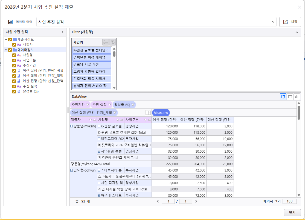Click the 닫기 close button

tap(292, 213)
